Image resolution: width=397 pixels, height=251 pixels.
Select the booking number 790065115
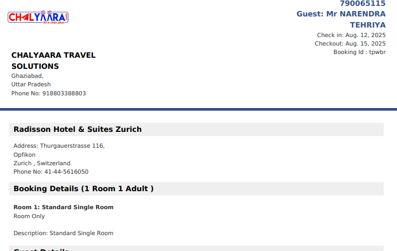[x=362, y=4]
